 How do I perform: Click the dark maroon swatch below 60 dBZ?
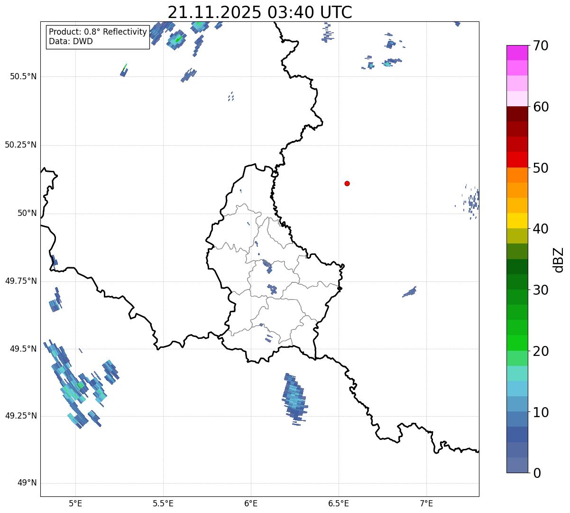[x=517, y=114]
